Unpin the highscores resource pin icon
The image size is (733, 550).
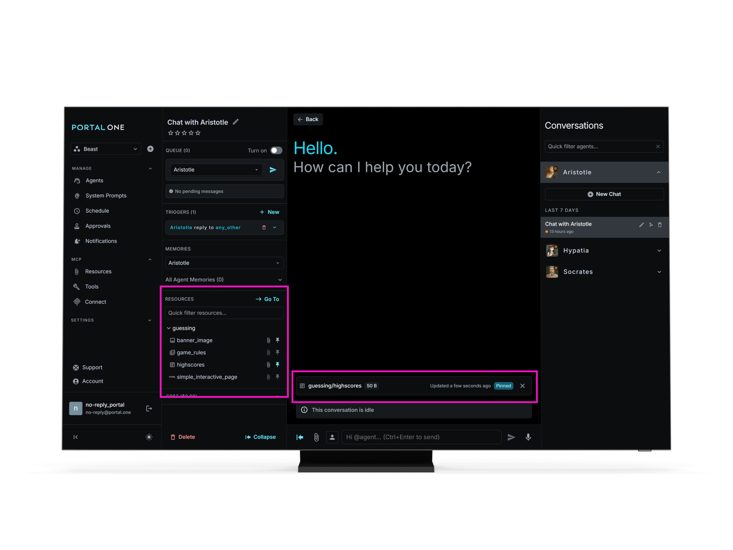pyautogui.click(x=277, y=364)
